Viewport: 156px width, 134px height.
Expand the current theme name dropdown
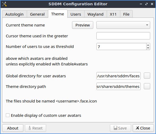point(123,25)
